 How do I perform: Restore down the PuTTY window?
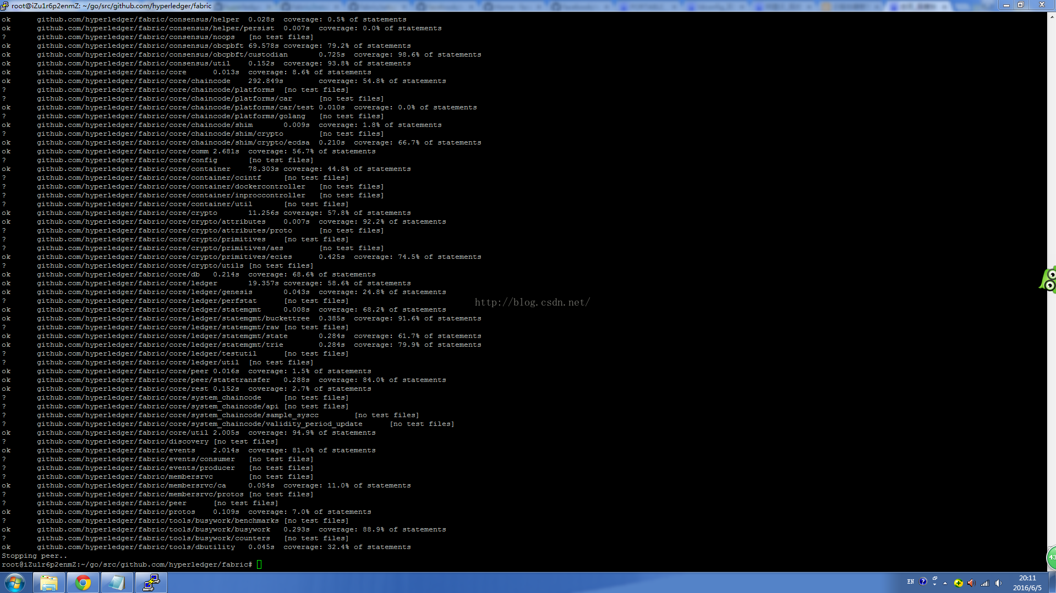coord(1021,5)
